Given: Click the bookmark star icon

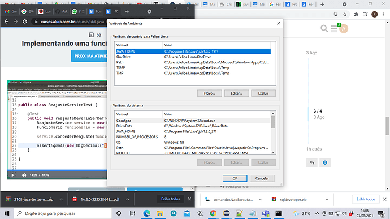Looking at the screenshot, I should 345,15.
